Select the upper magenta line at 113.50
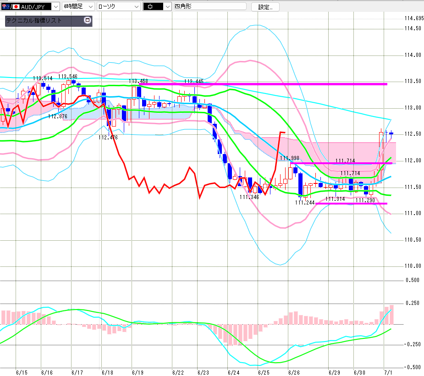 click(263, 84)
